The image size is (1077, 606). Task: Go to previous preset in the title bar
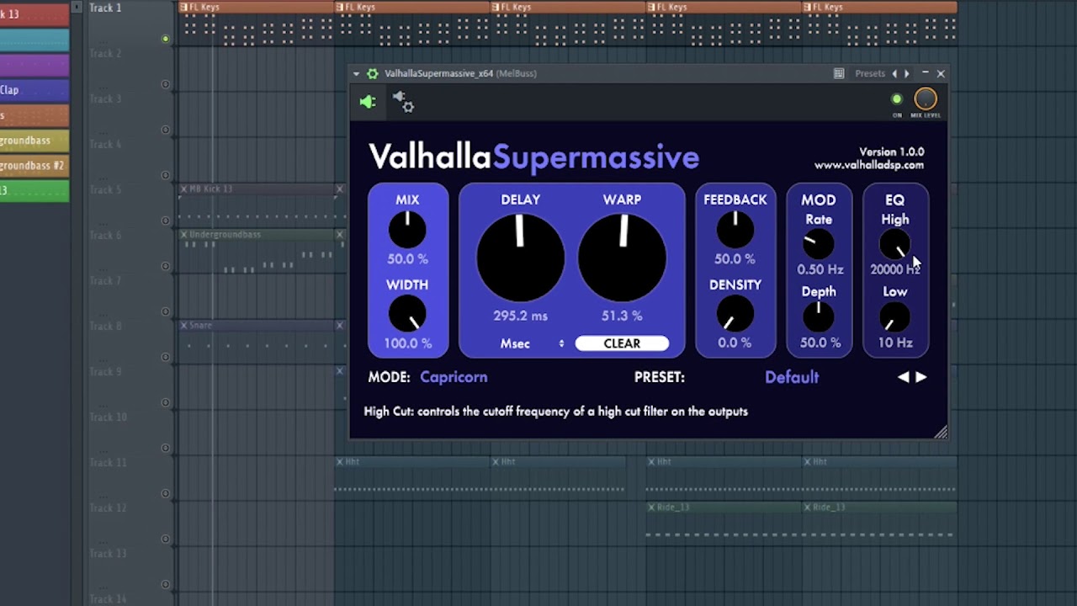[x=894, y=74]
